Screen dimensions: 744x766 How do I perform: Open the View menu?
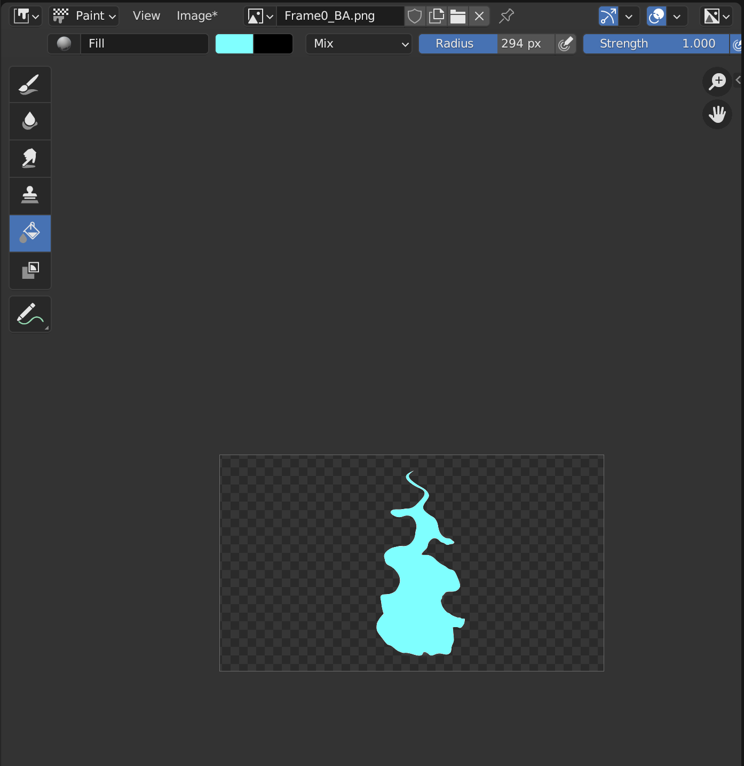(146, 16)
